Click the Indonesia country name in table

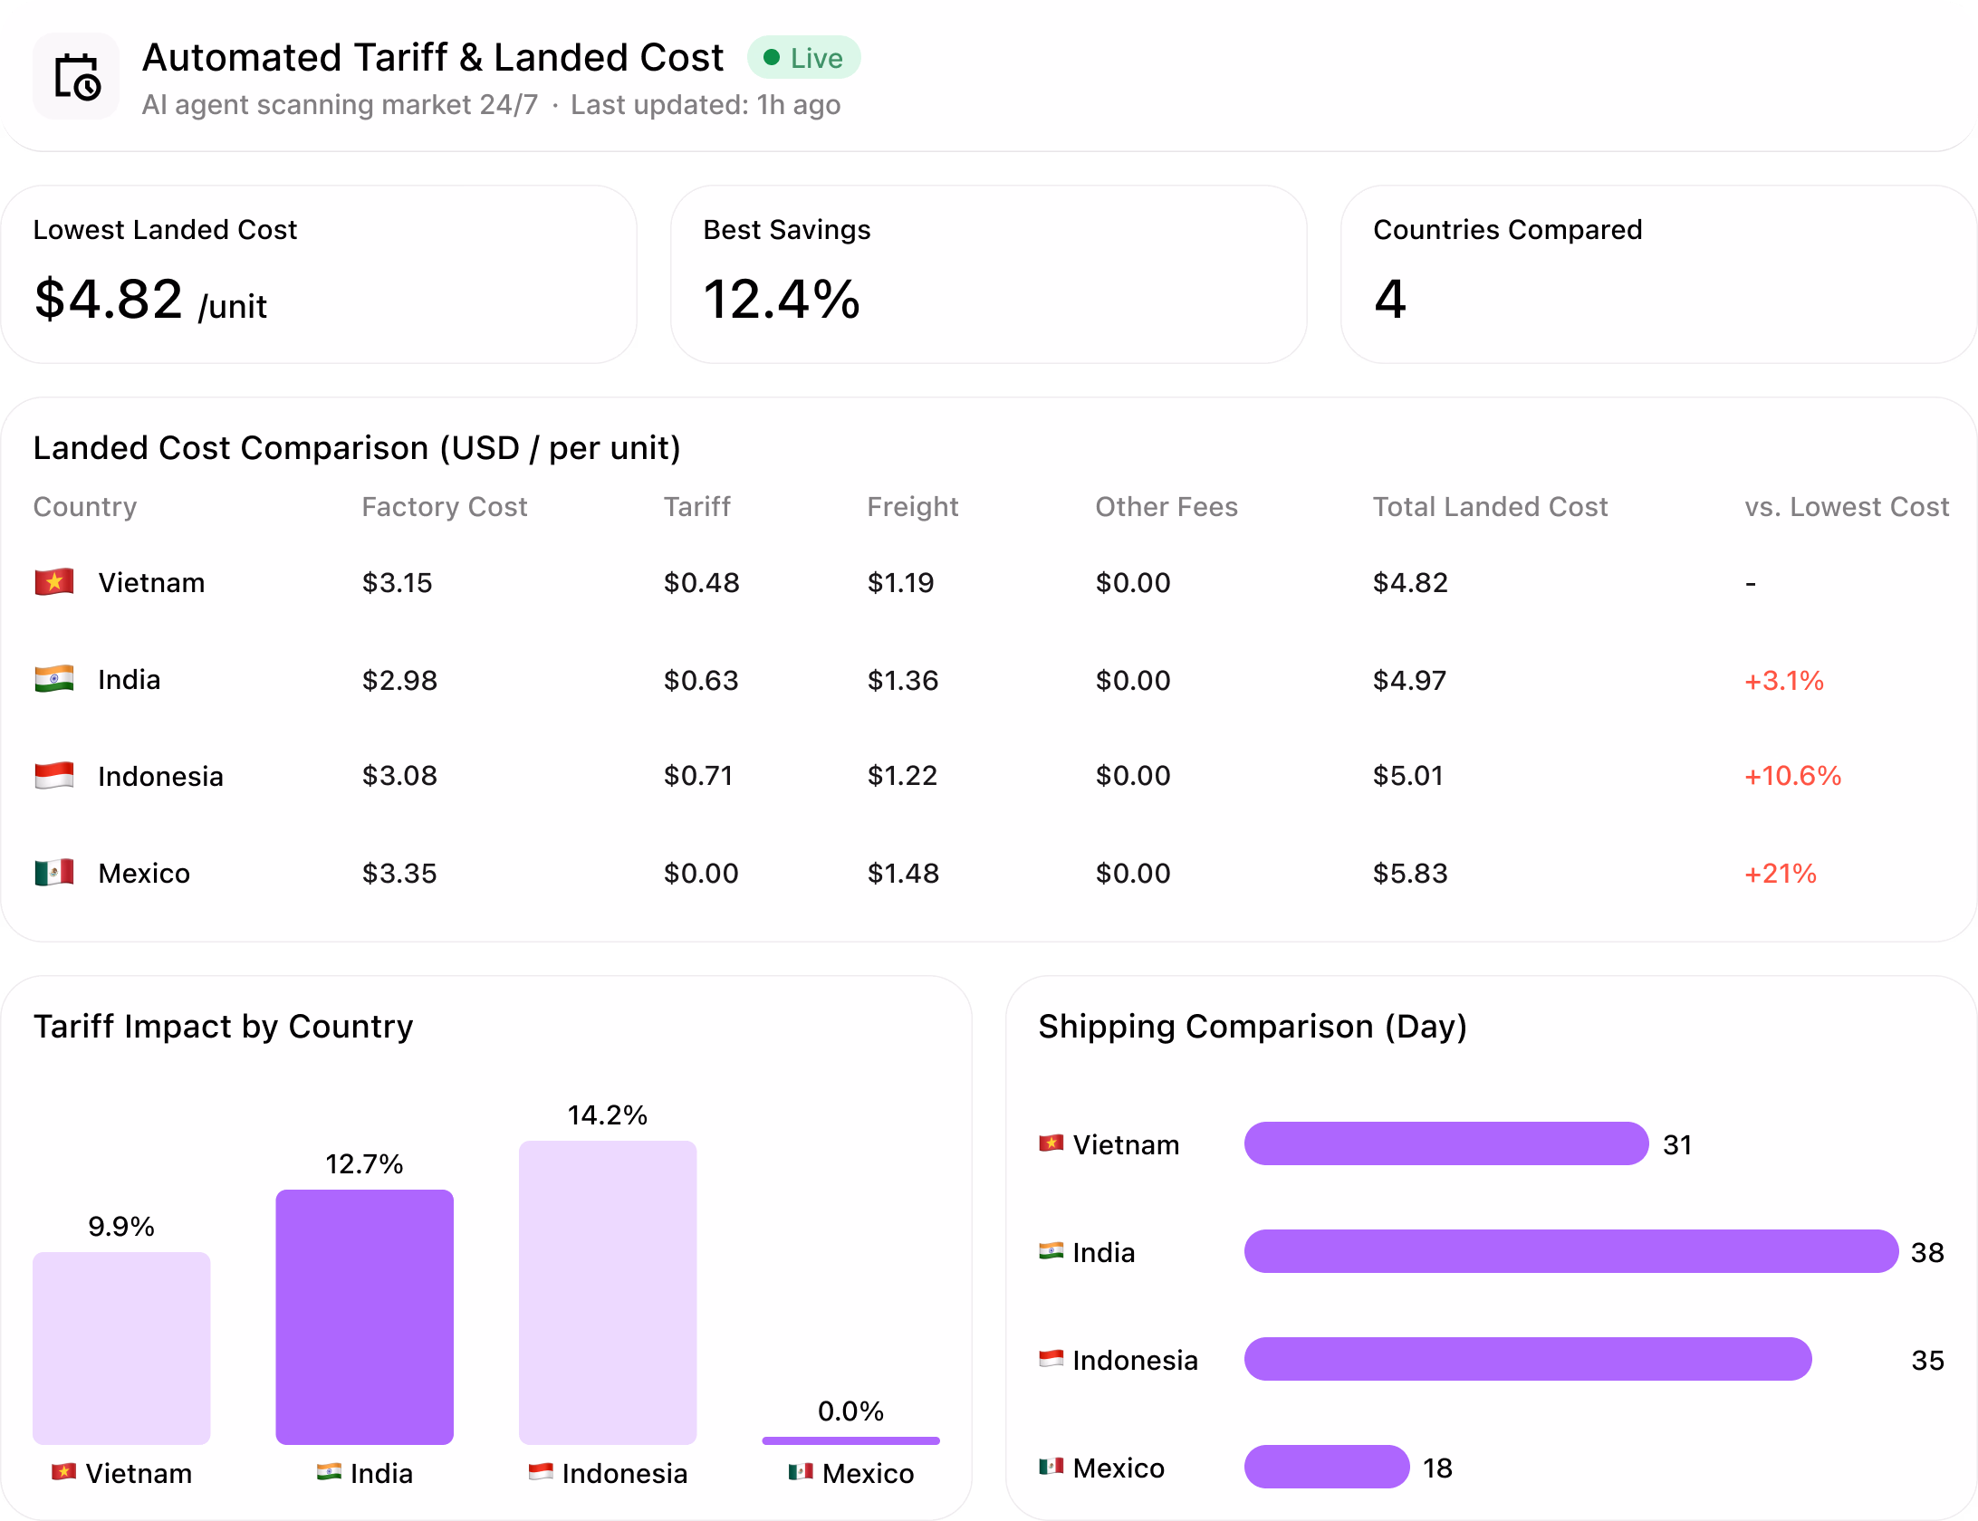160,776
